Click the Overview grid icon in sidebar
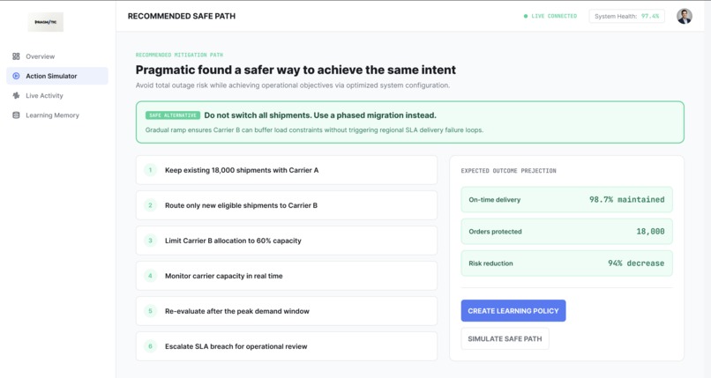711x378 pixels. 16,56
